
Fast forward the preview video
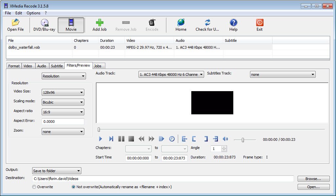pos(152,139)
